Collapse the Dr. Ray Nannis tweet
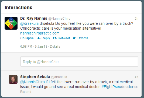Screen dimensions: 144x98 click(x=27, y=38)
